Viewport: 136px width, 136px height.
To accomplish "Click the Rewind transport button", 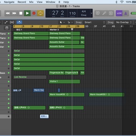I will [x=8, y=13].
